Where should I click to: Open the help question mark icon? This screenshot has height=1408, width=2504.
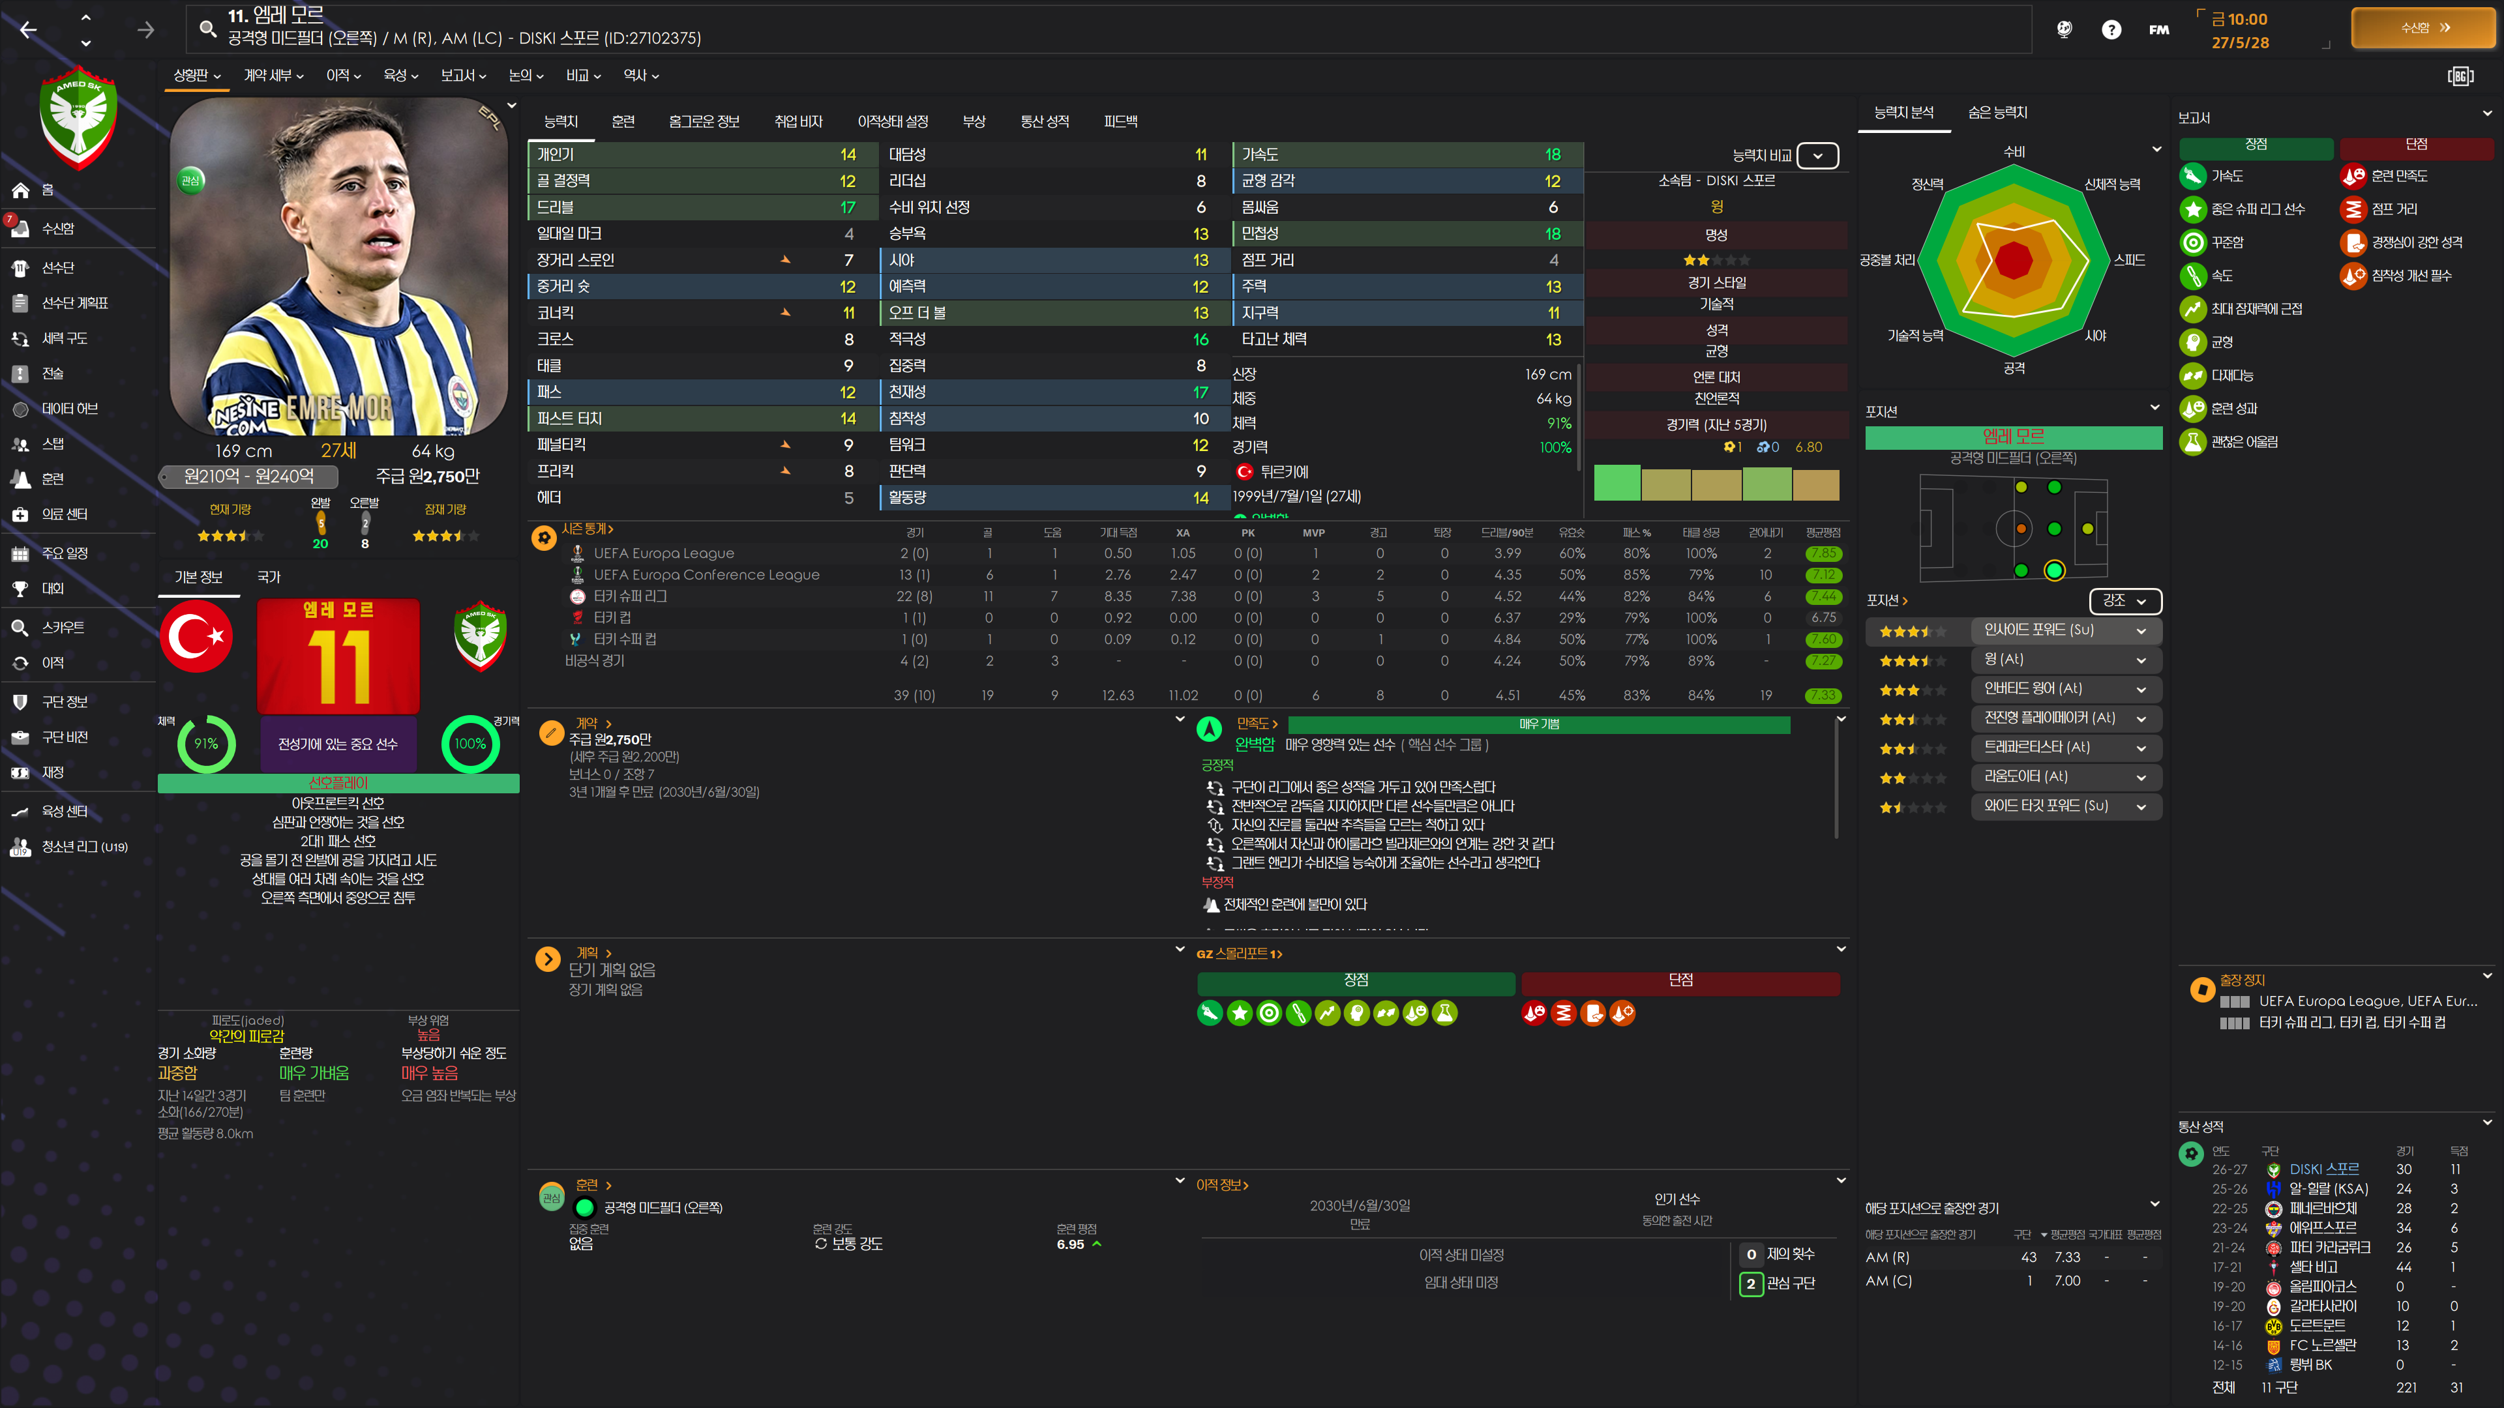(x=2111, y=29)
